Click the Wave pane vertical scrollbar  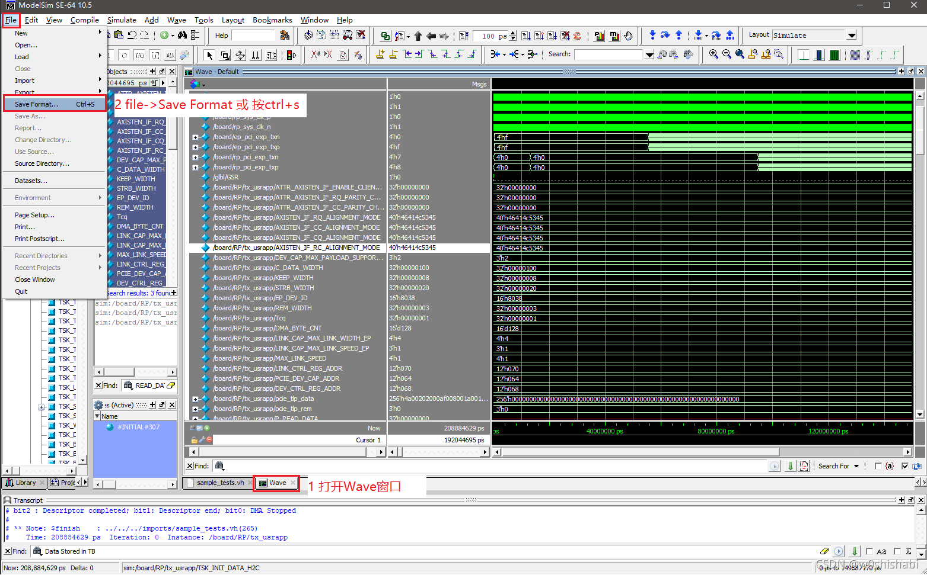pyautogui.click(x=920, y=255)
